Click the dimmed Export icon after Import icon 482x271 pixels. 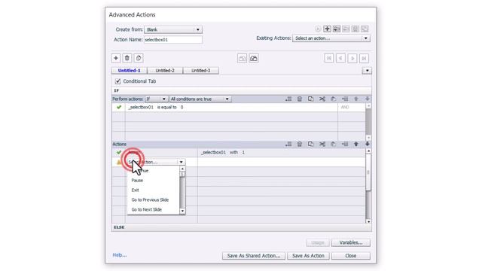(x=346, y=29)
